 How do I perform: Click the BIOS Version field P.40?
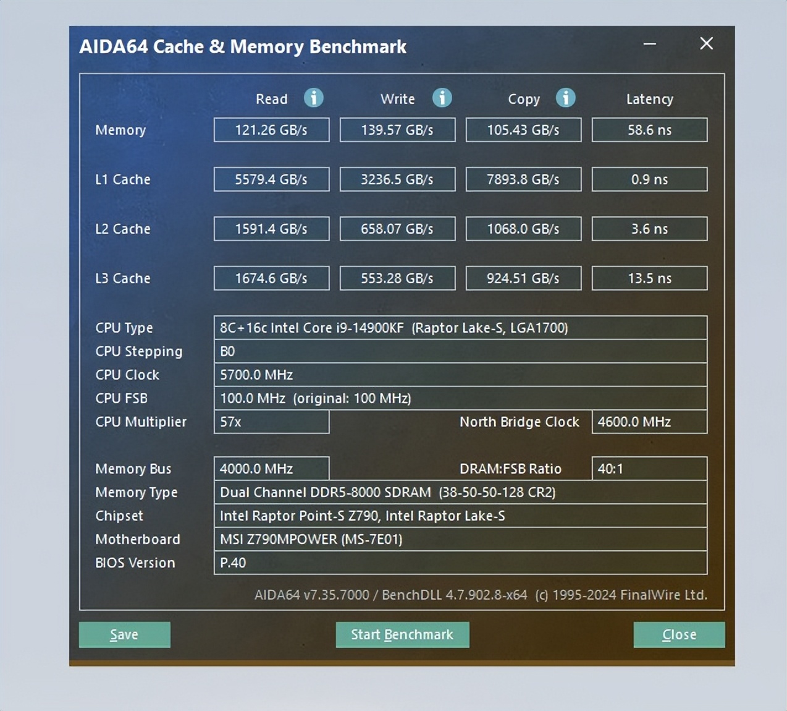point(460,563)
